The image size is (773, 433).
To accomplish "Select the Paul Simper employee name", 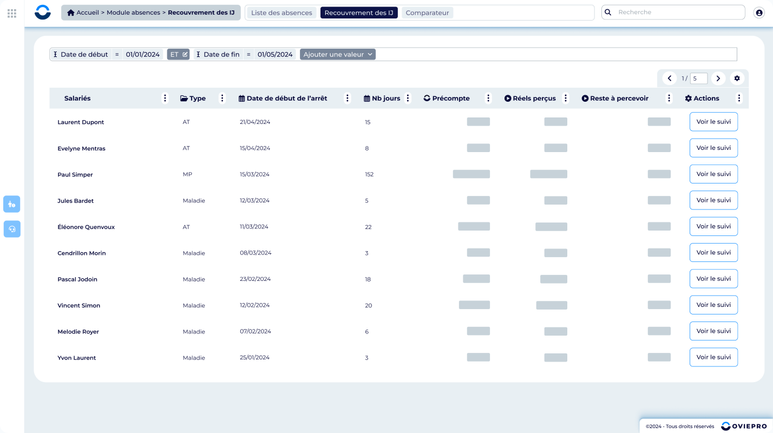I will [75, 175].
